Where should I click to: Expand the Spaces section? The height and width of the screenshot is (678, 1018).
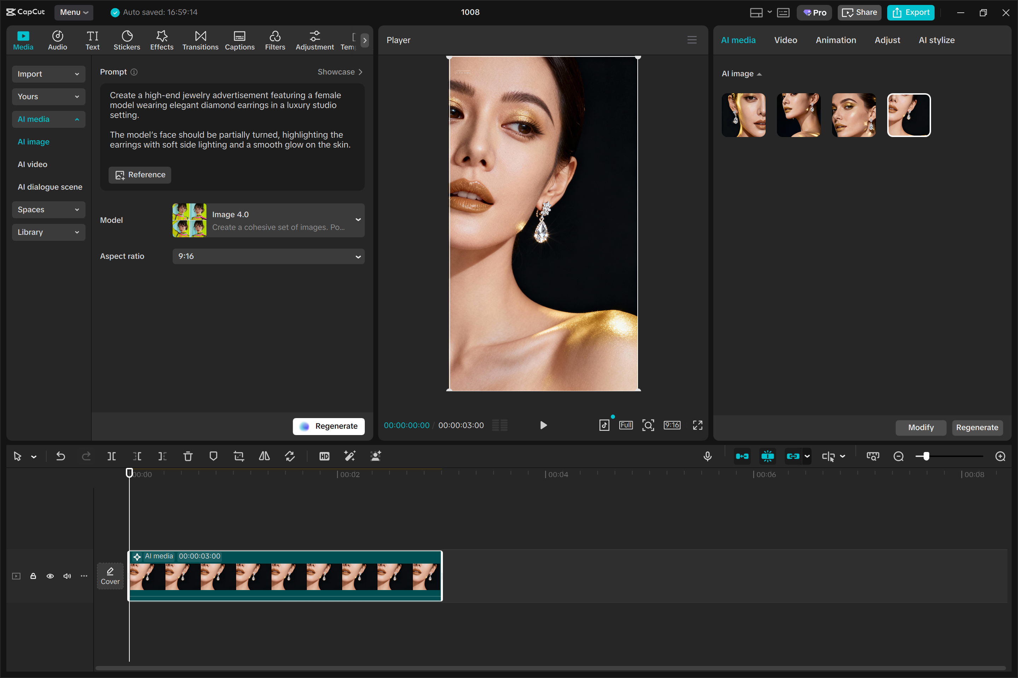48,209
